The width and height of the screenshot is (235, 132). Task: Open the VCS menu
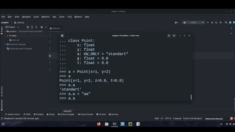69,17
